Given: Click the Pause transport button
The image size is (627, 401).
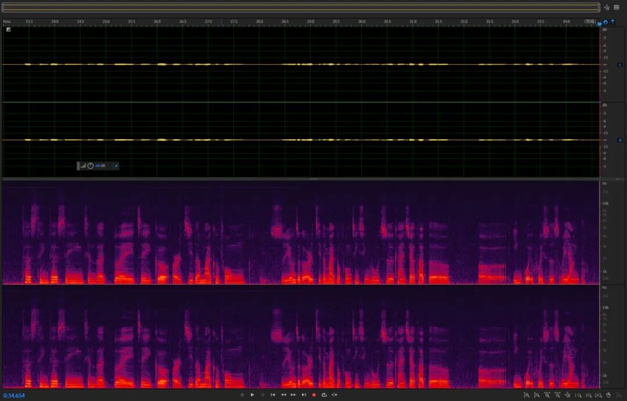Looking at the screenshot, I should [263, 395].
